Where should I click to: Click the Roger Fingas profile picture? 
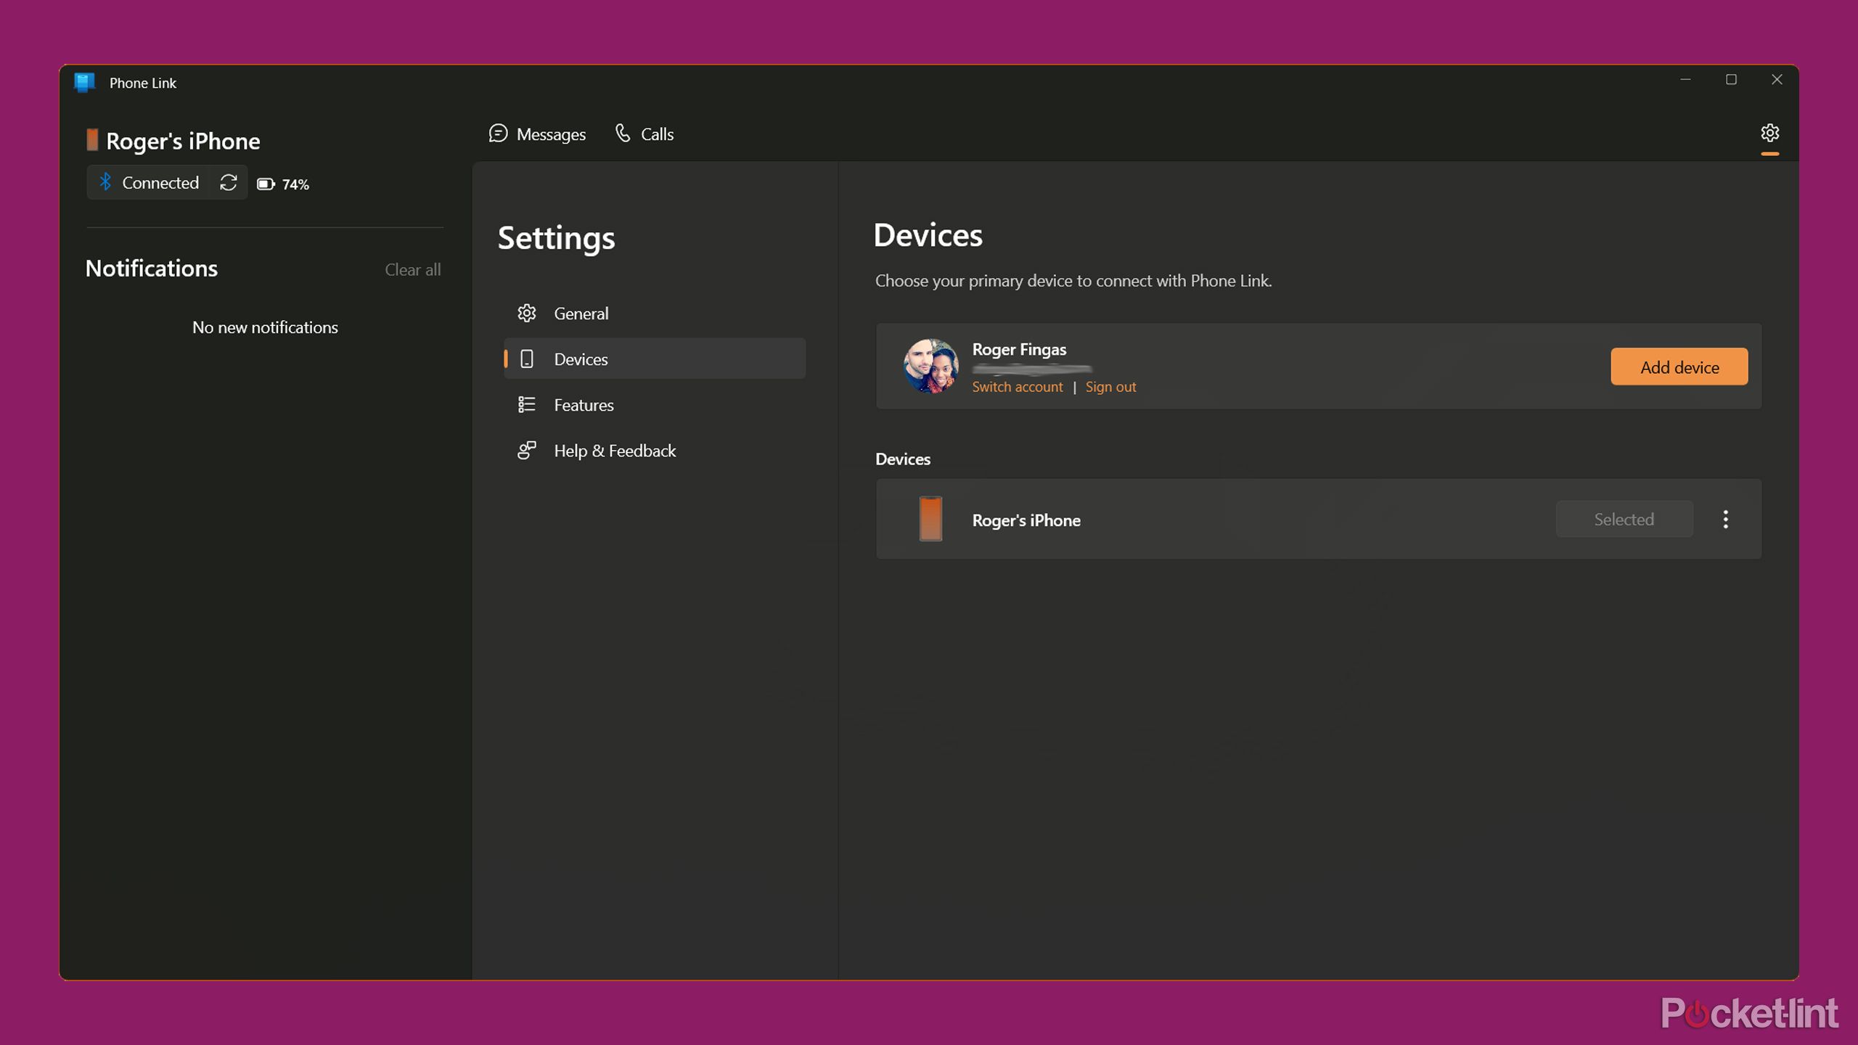(930, 366)
